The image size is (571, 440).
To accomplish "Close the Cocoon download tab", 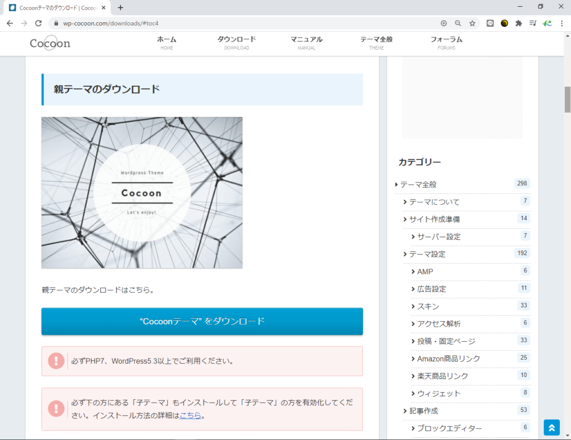I will (103, 7).
